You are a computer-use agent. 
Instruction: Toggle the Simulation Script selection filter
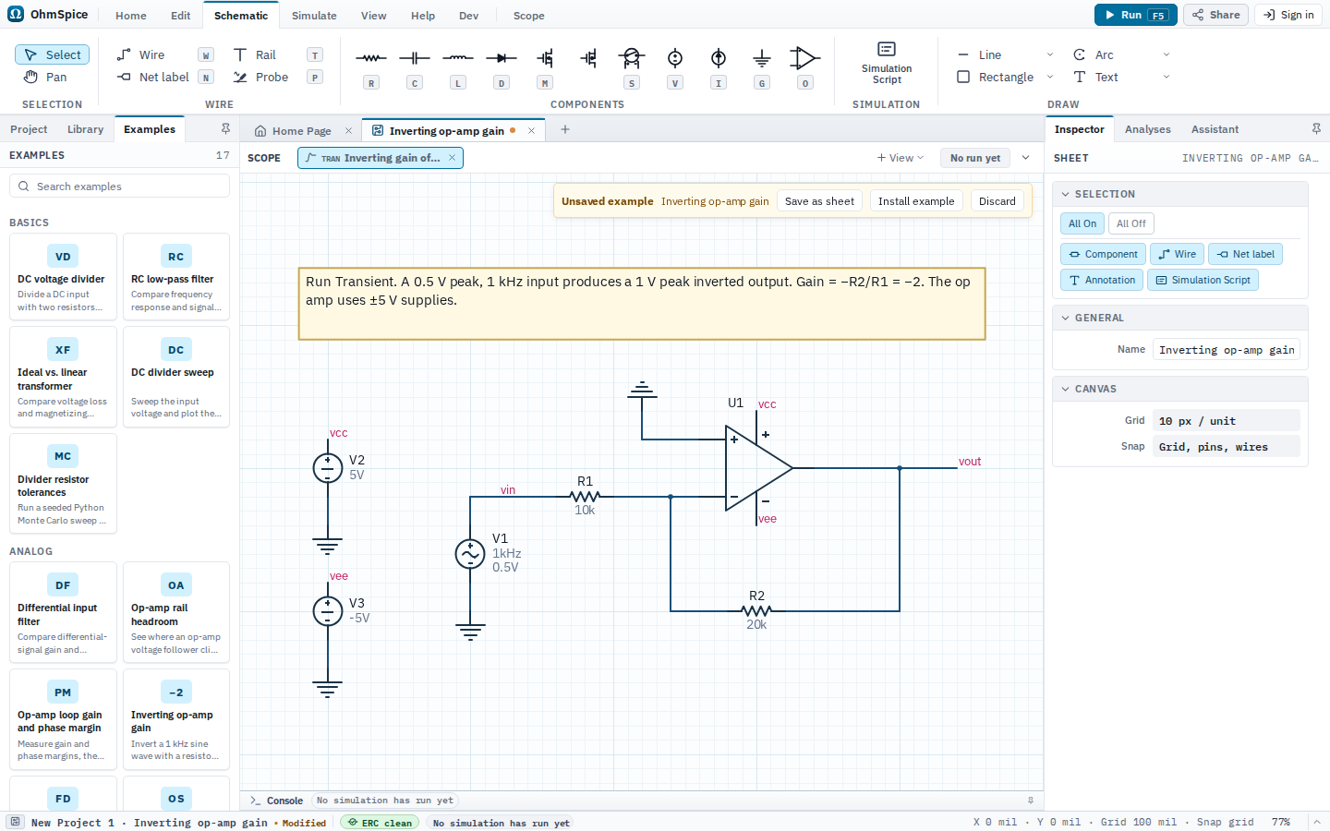point(1203,280)
